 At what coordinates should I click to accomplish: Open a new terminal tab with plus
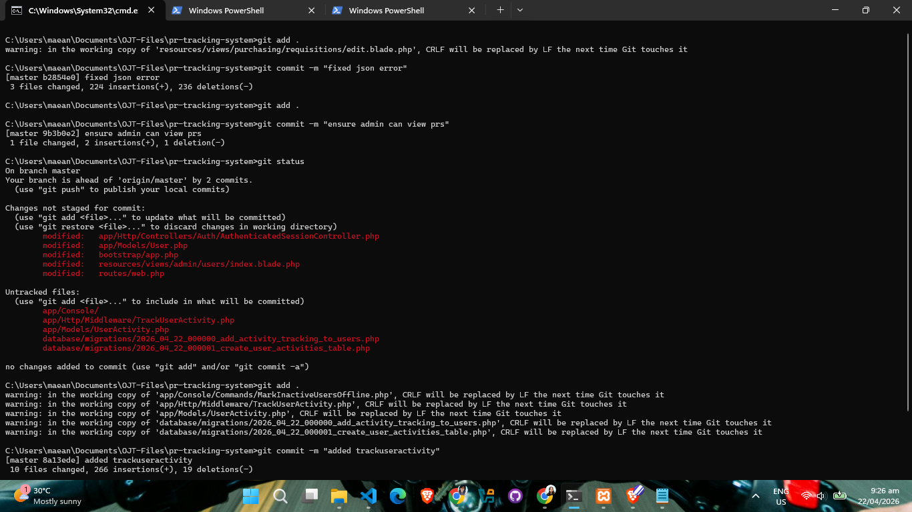pos(500,10)
